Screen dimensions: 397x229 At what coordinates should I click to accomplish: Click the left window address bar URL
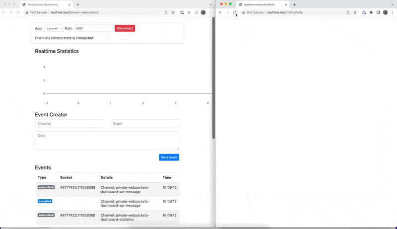(74, 12)
